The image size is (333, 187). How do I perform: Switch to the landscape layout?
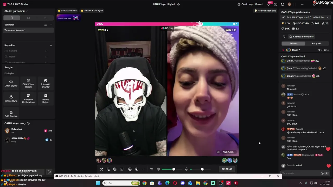pyautogui.click(x=28, y=18)
